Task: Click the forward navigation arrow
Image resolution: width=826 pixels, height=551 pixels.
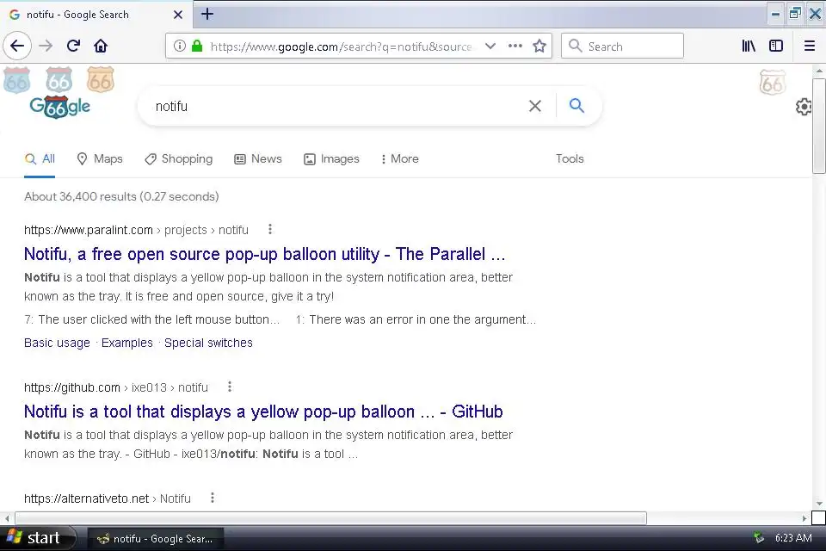Action: [46, 46]
